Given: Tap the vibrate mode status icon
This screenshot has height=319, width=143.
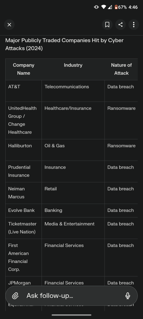Looking at the screenshot, I should pos(96,7).
